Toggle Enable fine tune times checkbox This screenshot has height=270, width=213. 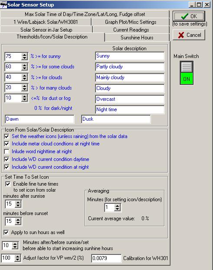pyautogui.click(x=8, y=184)
